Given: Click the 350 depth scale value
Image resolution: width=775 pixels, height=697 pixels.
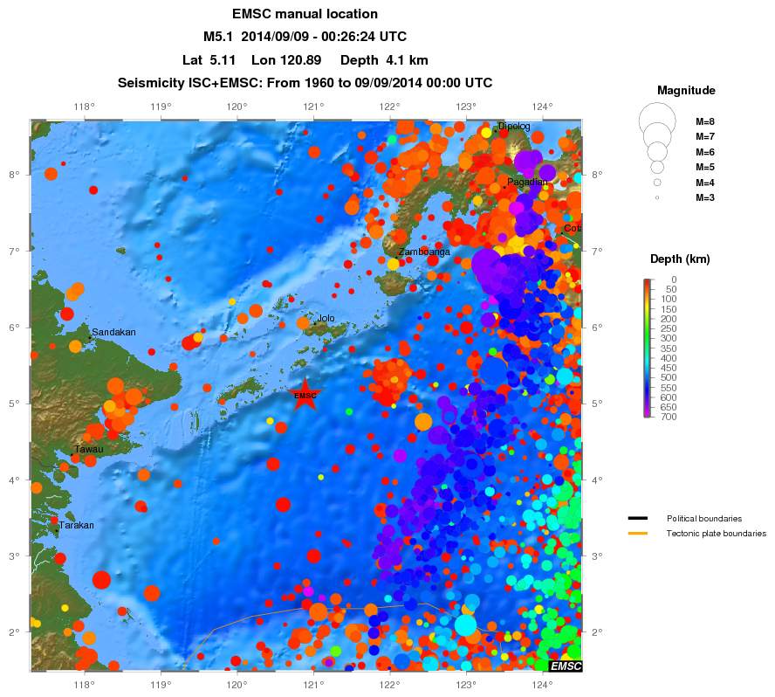Looking at the screenshot, I should pos(669,348).
